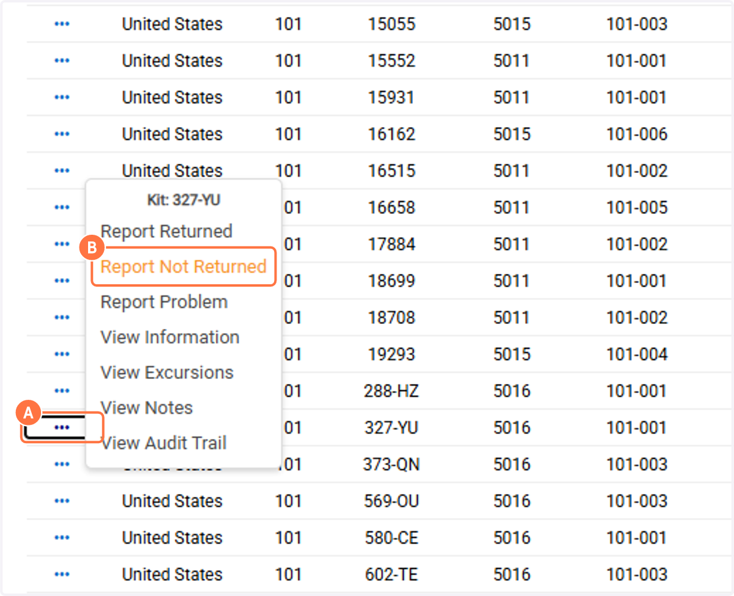The width and height of the screenshot is (734, 596).
Task: Click kit number 16515
Action: coord(391,171)
